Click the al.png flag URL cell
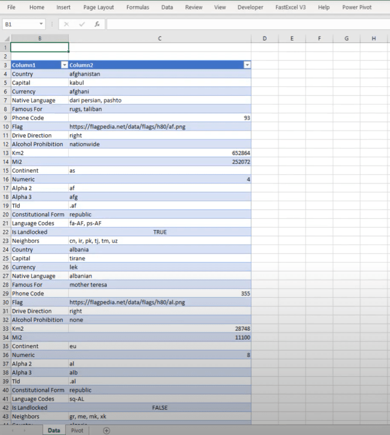Image resolution: width=390 pixels, height=435 pixels. coord(160,302)
